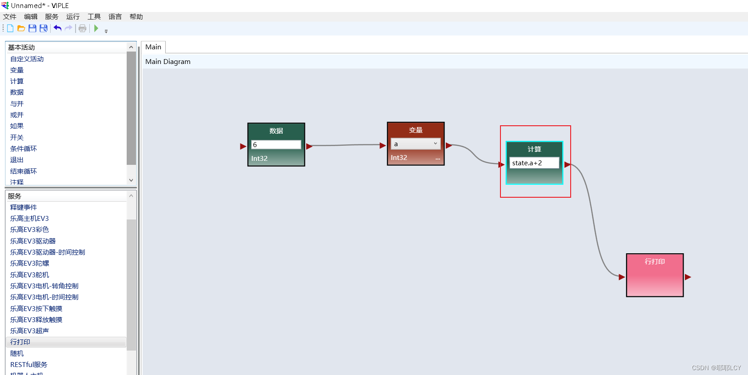
Task: Click the output pin of 计算 block
Action: point(567,165)
